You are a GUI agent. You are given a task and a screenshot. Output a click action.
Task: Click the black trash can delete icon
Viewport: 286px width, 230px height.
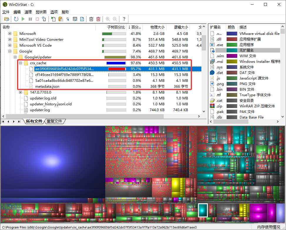[x=91, y=19]
